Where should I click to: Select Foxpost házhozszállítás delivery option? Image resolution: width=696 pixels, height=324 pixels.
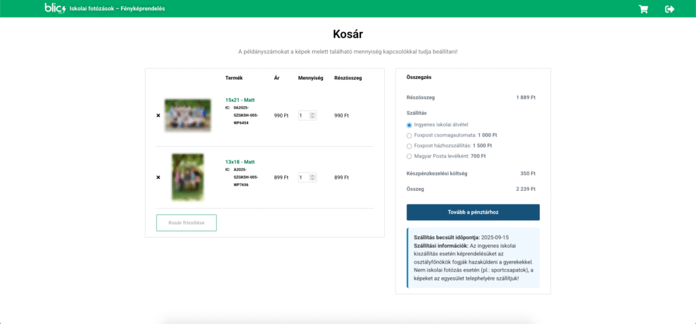point(409,145)
